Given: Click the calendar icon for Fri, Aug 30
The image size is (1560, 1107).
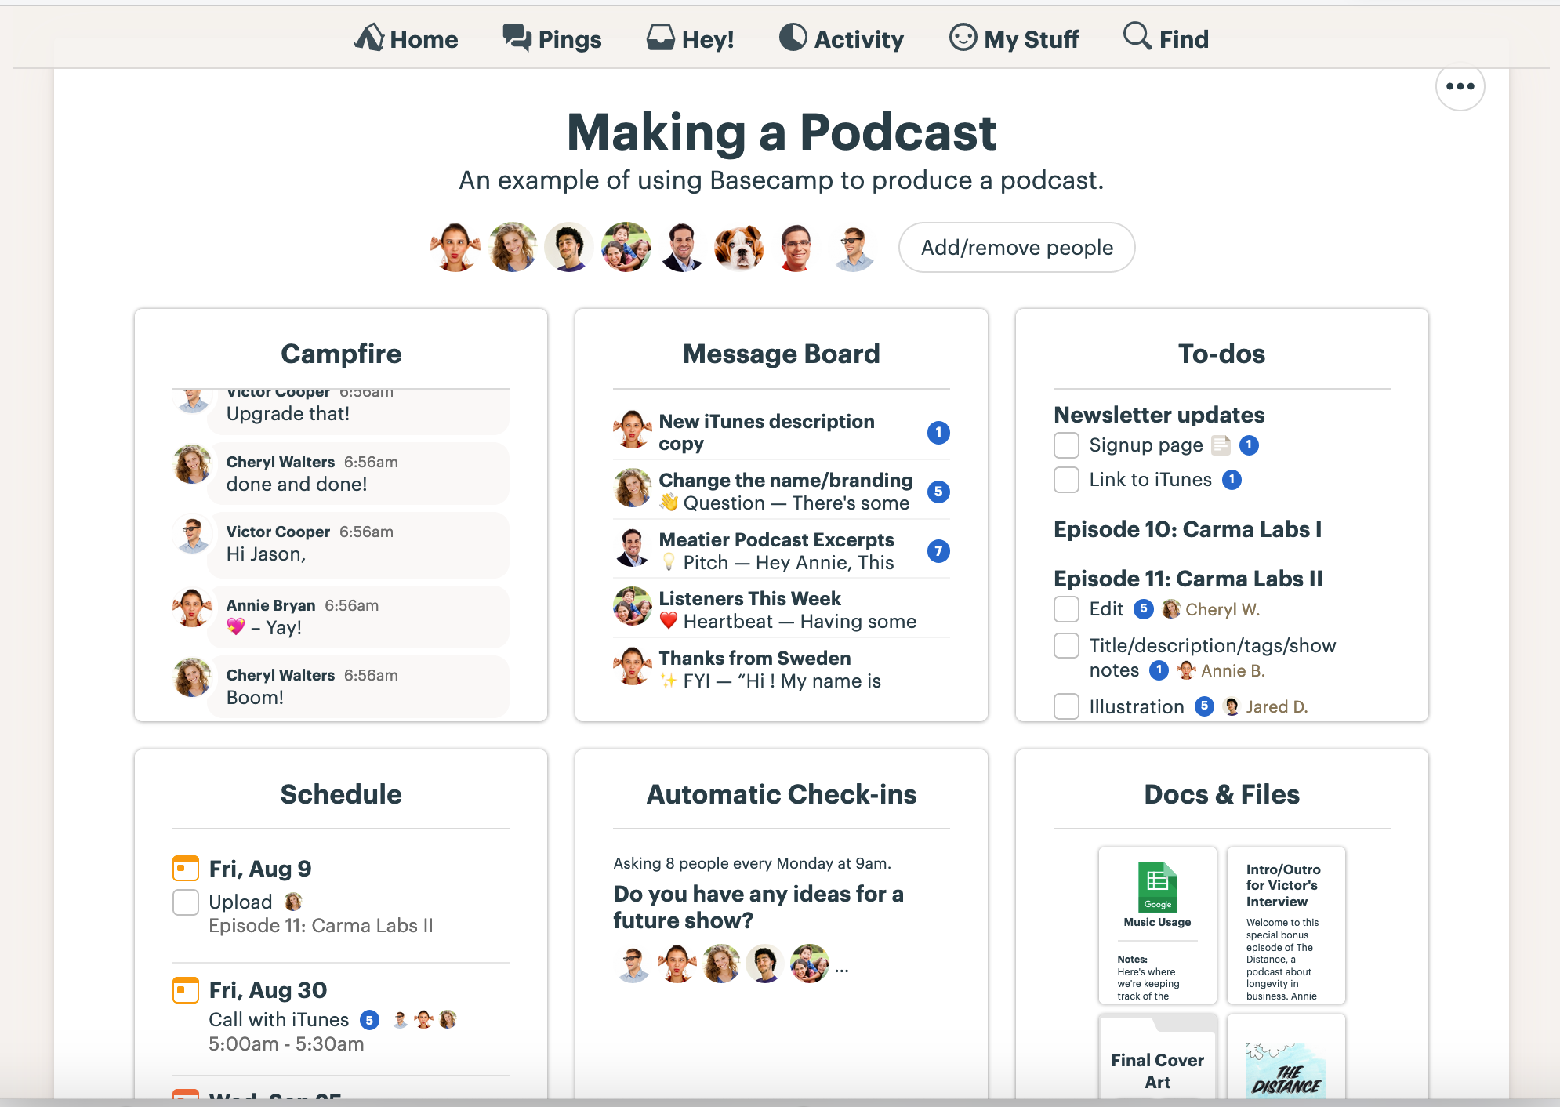Looking at the screenshot, I should (185, 989).
